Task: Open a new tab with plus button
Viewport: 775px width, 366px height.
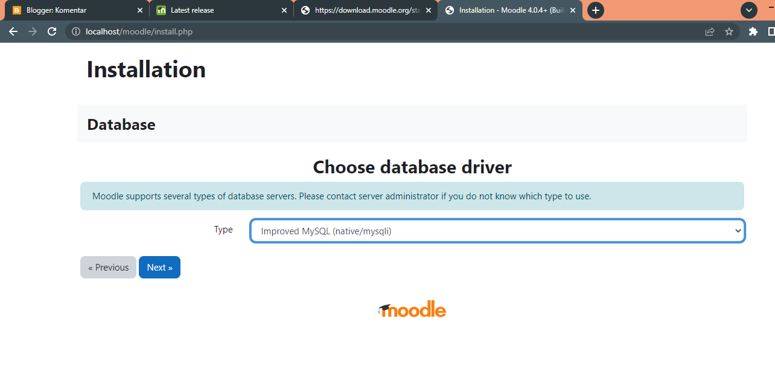Action: (596, 10)
